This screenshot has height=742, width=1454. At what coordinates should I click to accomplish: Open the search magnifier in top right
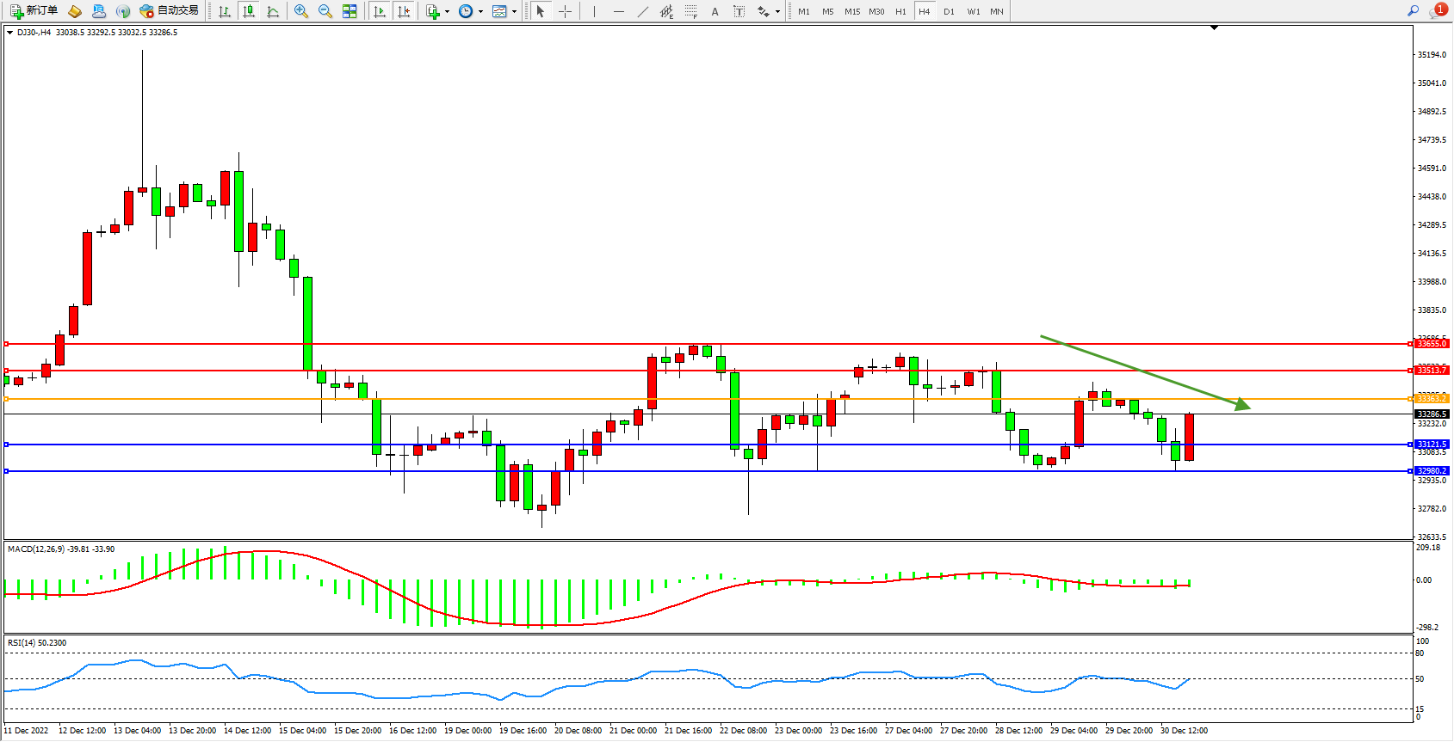pos(1413,11)
